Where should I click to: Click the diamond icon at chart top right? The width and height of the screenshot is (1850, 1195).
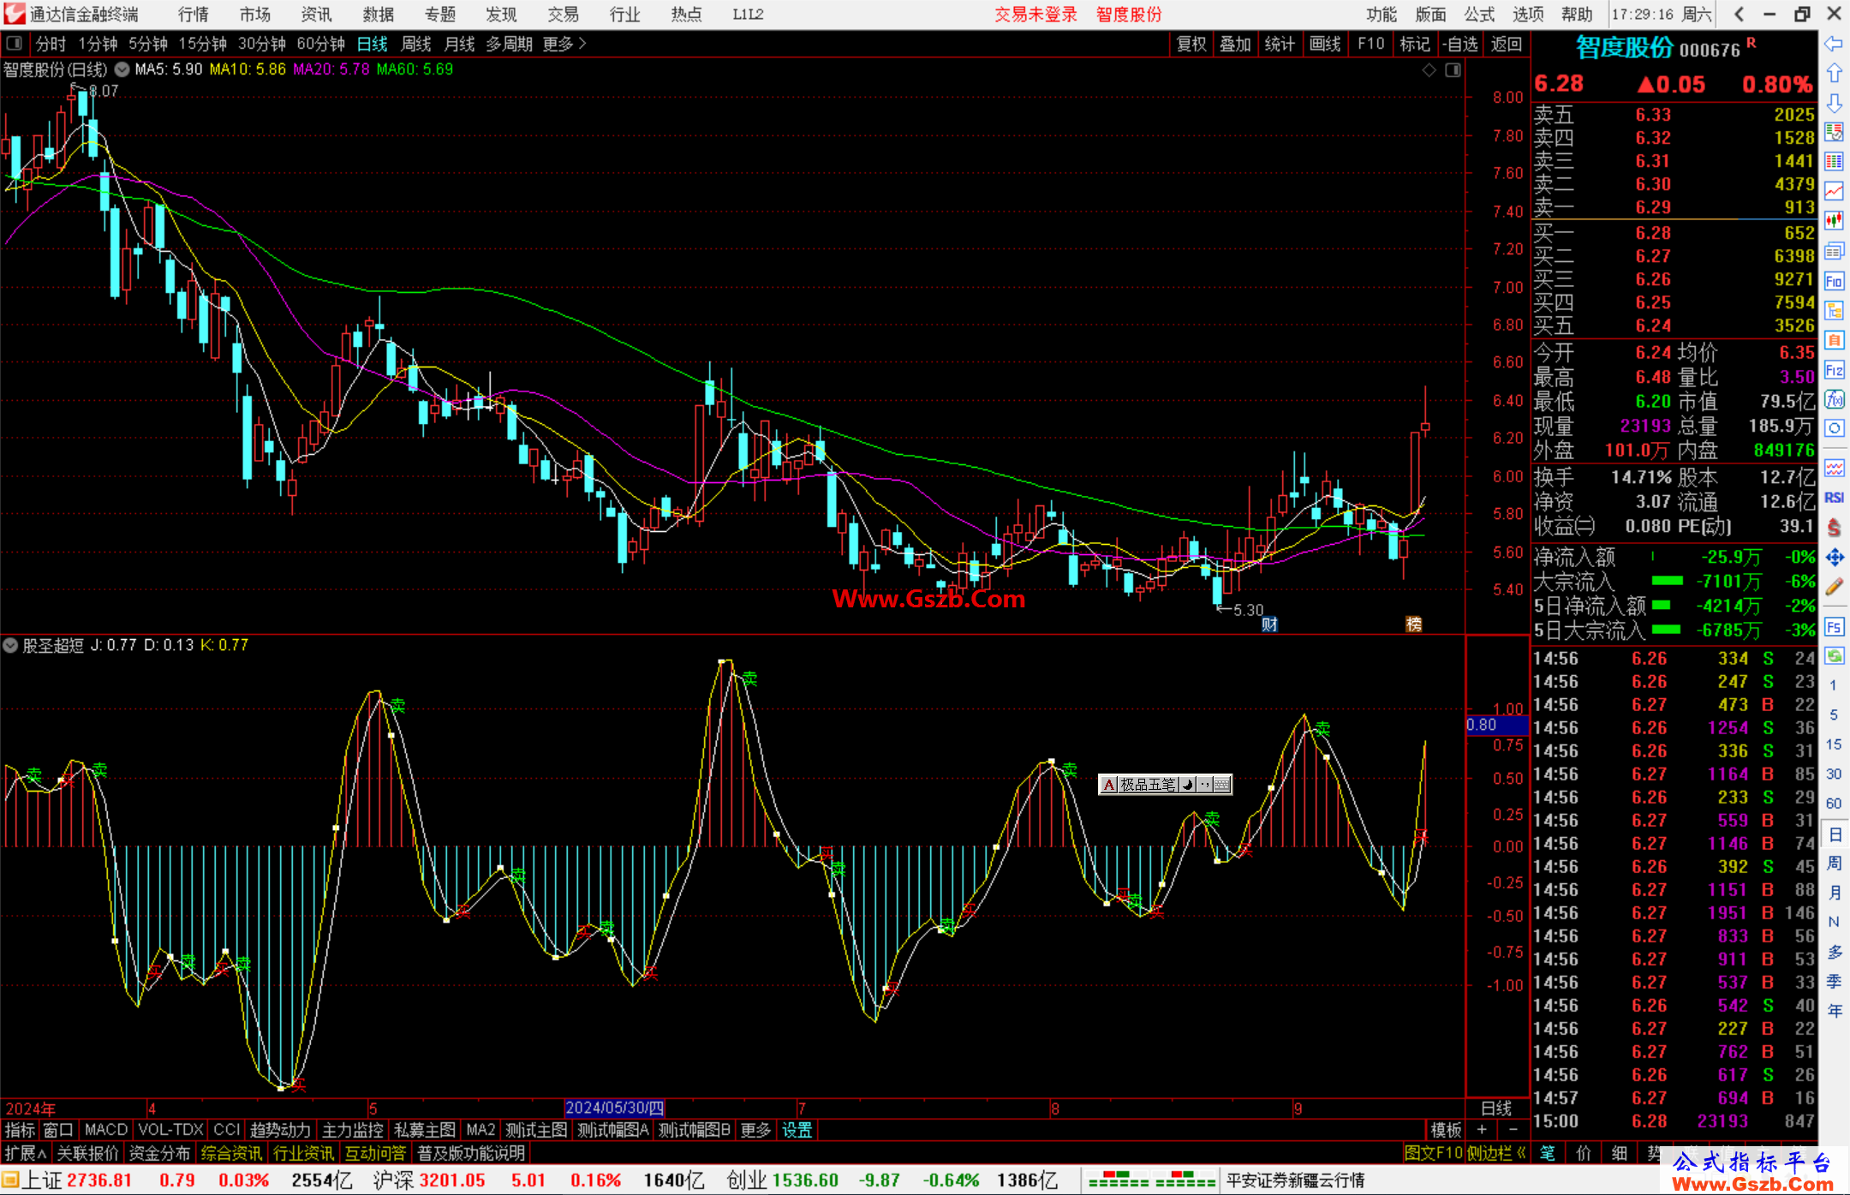click(1429, 70)
